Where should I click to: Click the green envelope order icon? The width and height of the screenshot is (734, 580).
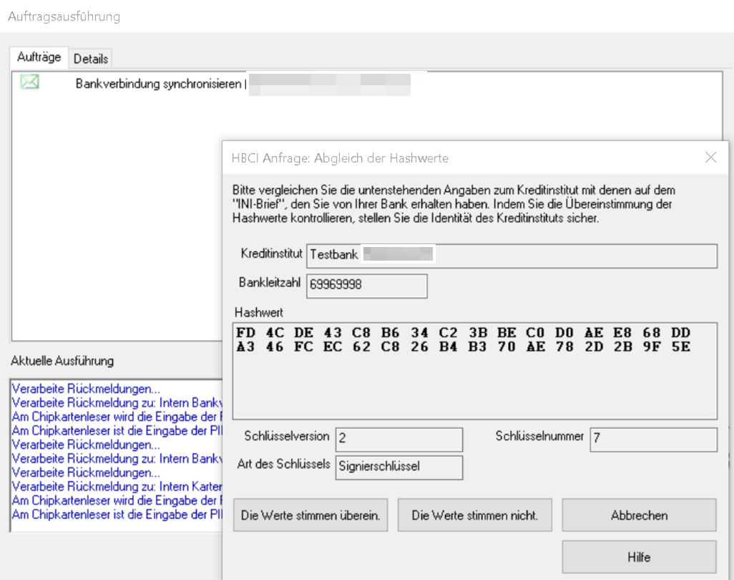coord(29,82)
